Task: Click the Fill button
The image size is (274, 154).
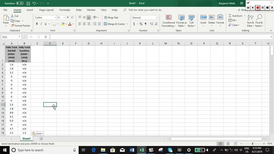Action: pos(232,21)
